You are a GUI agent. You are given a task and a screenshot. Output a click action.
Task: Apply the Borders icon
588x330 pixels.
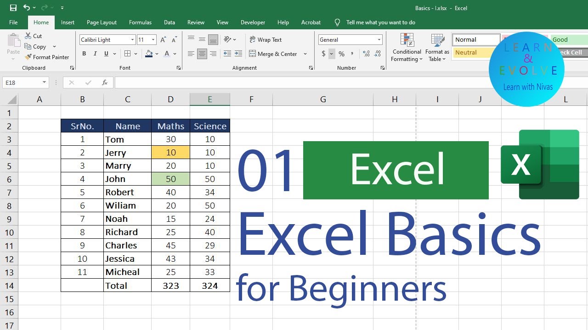(x=128, y=54)
